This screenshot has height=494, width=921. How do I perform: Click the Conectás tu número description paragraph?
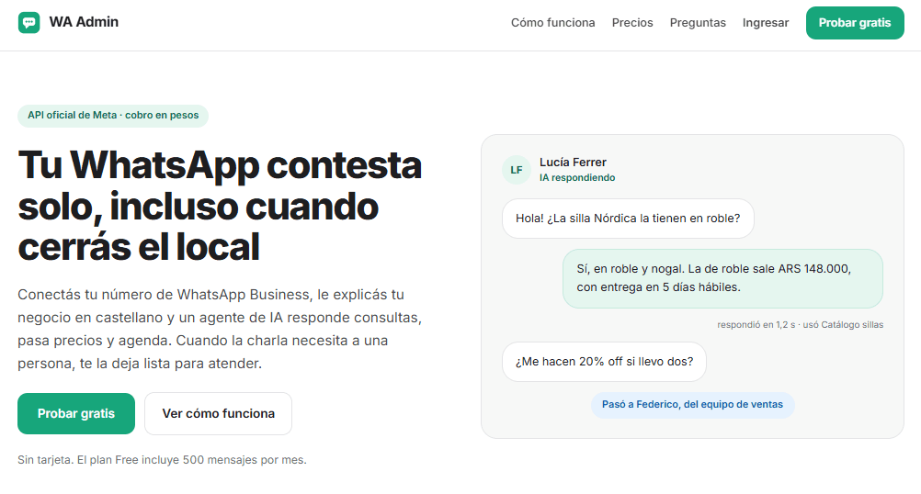220,329
